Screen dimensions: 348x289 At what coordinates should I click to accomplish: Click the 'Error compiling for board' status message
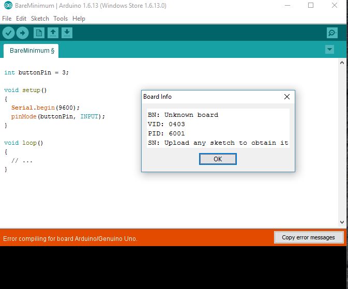tap(70, 239)
